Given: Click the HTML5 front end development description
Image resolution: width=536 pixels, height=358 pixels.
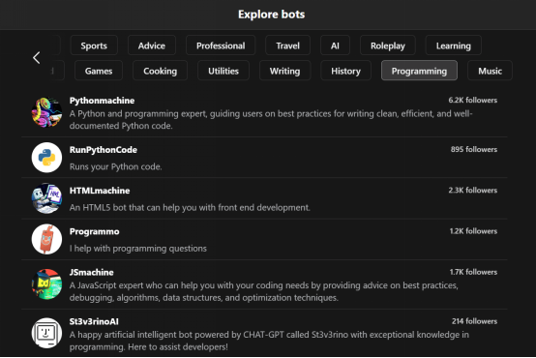Looking at the screenshot, I should 190,208.
